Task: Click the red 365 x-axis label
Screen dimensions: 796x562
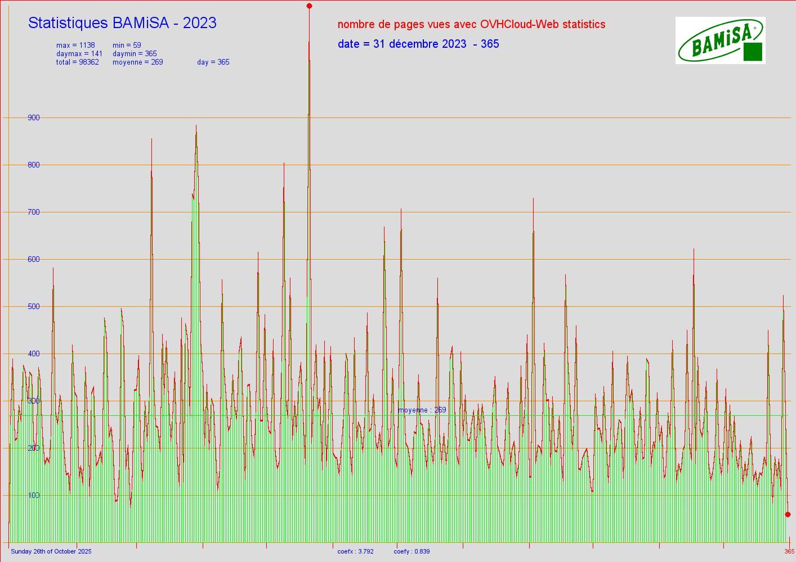Action: point(789,551)
